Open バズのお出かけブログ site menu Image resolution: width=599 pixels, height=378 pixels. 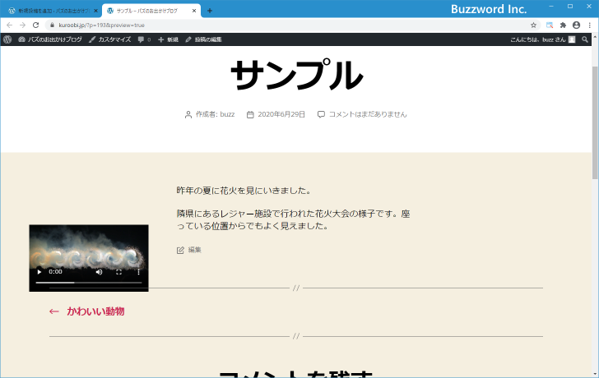50,39
